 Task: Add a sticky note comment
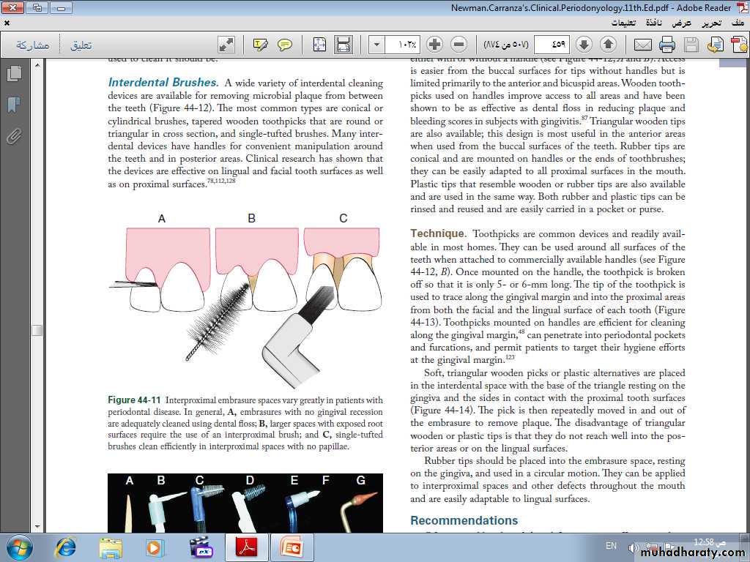(285, 45)
